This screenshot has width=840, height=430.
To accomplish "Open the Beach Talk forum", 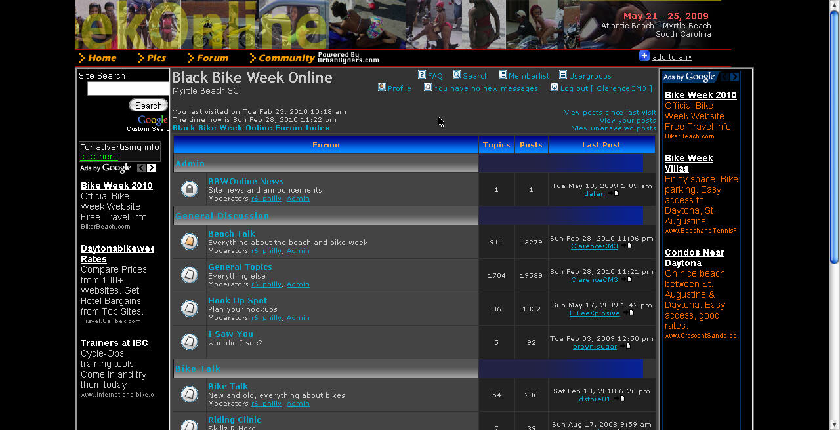I will tap(232, 233).
